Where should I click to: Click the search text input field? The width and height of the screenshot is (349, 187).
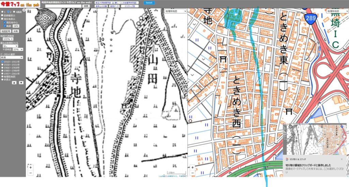(x=63, y=6)
